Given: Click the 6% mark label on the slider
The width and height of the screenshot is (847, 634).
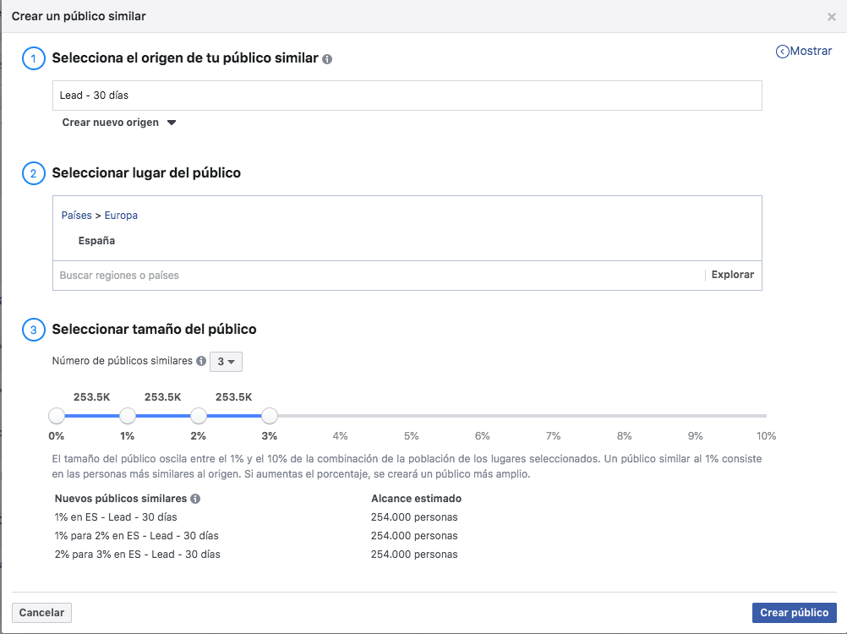Looking at the screenshot, I should point(483,436).
